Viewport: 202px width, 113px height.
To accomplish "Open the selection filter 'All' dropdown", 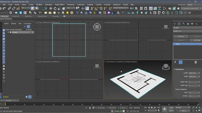I will [26, 8].
